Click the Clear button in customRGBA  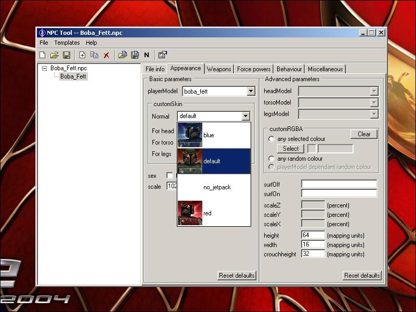[x=364, y=134]
